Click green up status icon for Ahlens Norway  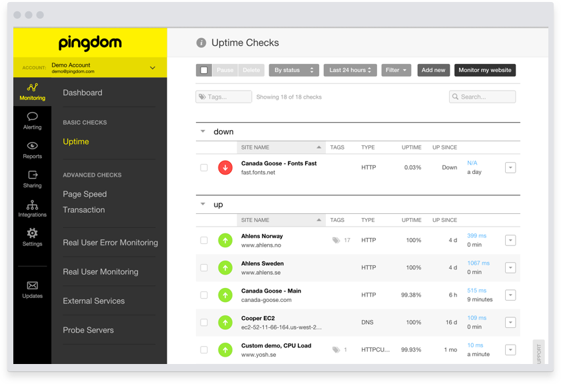tap(225, 240)
